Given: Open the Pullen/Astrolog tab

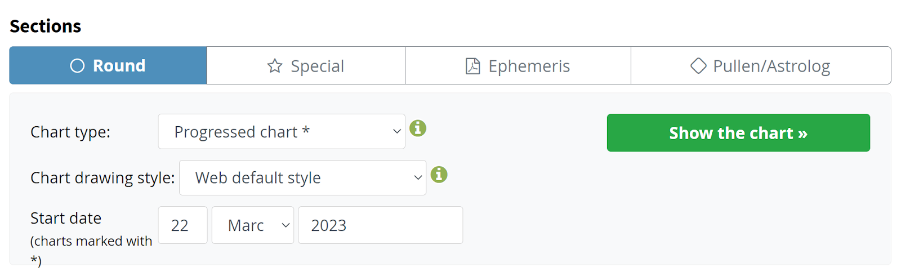Looking at the screenshot, I should 761,66.
